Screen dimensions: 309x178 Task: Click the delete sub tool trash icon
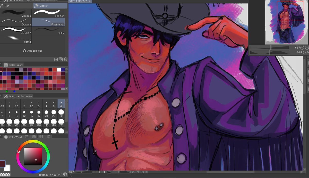[66, 59]
